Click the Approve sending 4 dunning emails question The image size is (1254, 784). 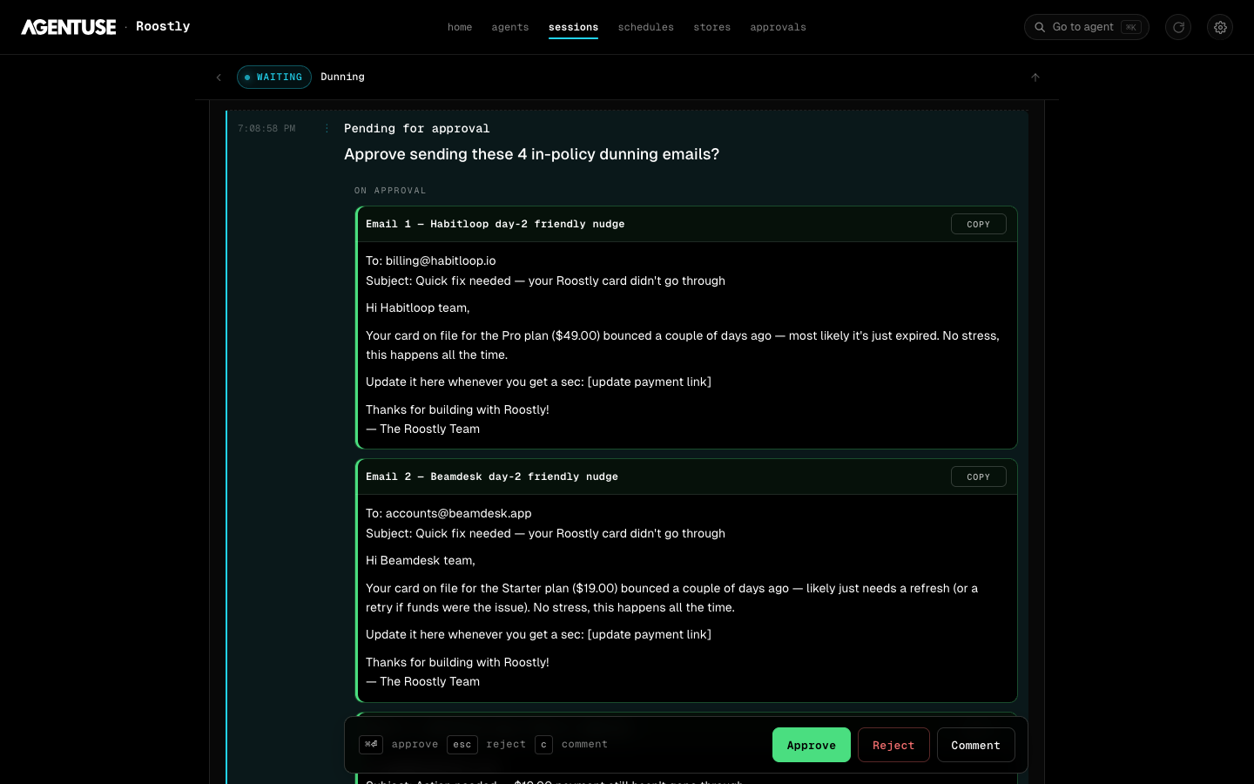[x=531, y=154]
